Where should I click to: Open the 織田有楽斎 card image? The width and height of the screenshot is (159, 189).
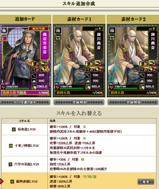tap(25, 61)
